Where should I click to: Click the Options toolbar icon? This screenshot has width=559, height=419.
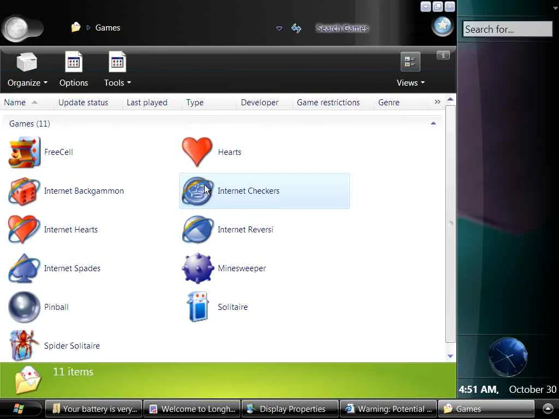tap(74, 62)
